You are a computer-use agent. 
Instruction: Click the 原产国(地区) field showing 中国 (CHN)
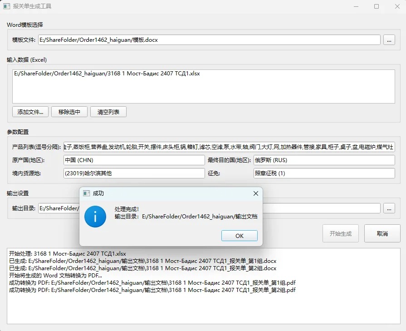pyautogui.click(x=132, y=160)
